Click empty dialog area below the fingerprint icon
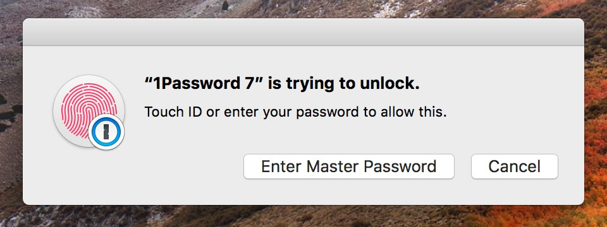 tap(89, 178)
